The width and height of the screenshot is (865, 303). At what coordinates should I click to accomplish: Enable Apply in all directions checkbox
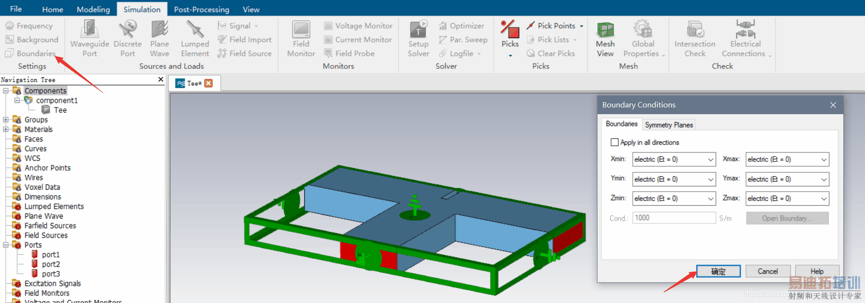[614, 142]
